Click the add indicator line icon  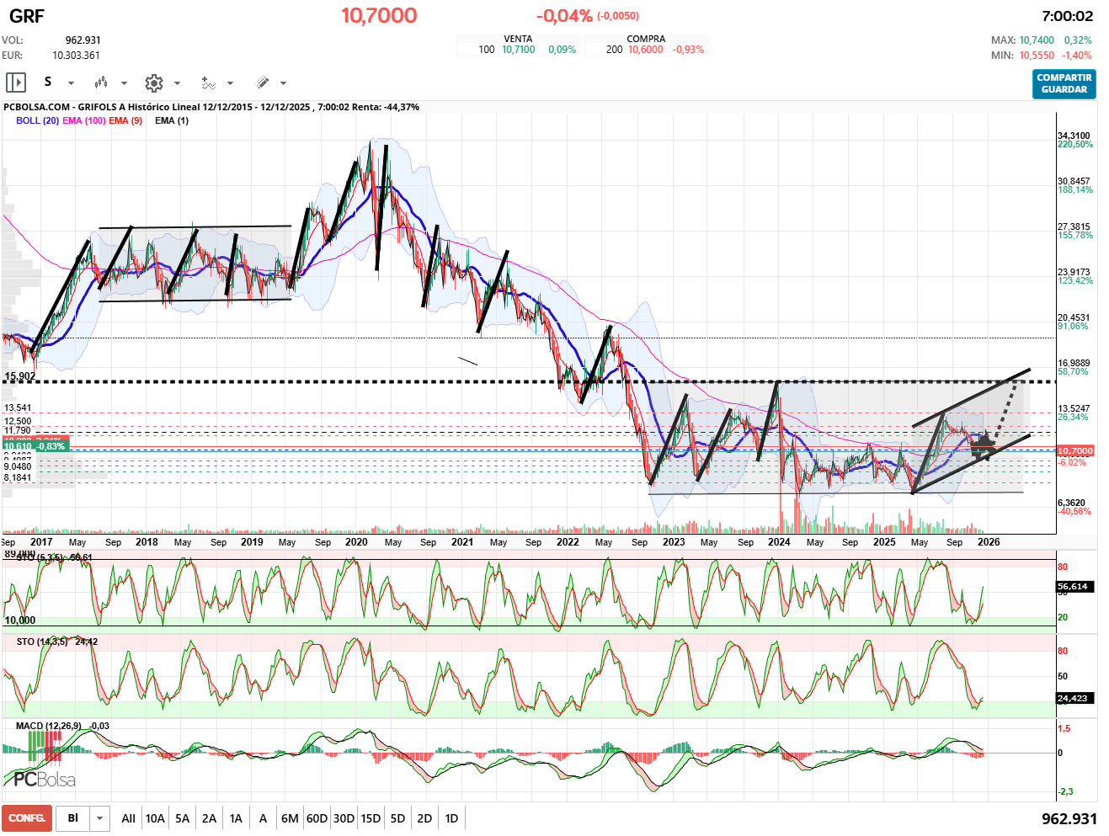pyautogui.click(x=208, y=83)
